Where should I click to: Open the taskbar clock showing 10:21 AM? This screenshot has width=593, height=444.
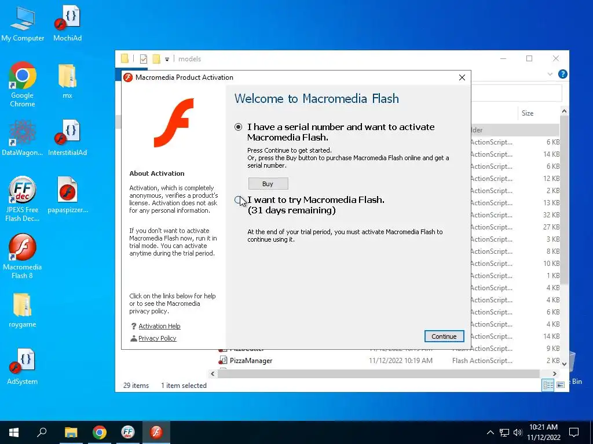pos(543,432)
